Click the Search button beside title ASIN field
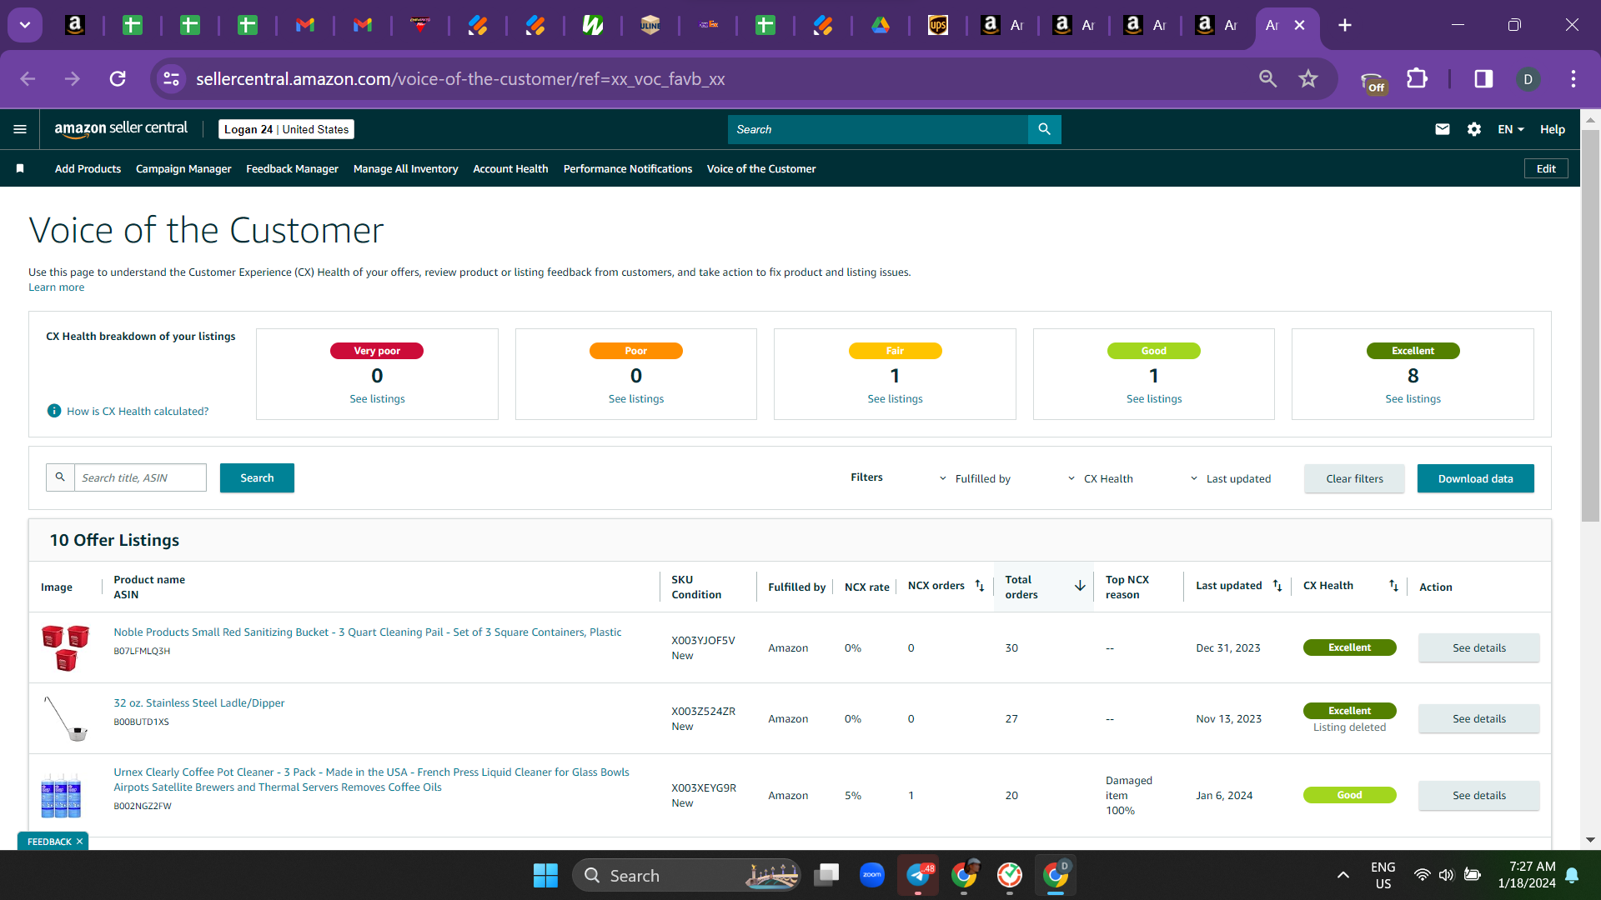This screenshot has width=1601, height=900. tap(257, 477)
